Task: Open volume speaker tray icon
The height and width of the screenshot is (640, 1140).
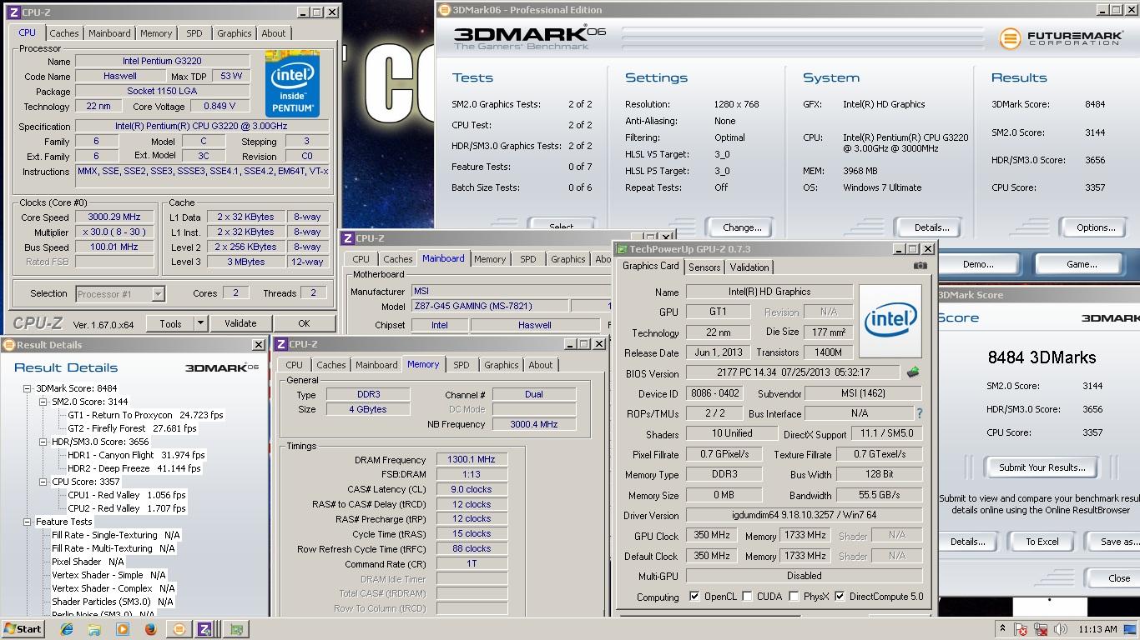Action: (x=1060, y=630)
